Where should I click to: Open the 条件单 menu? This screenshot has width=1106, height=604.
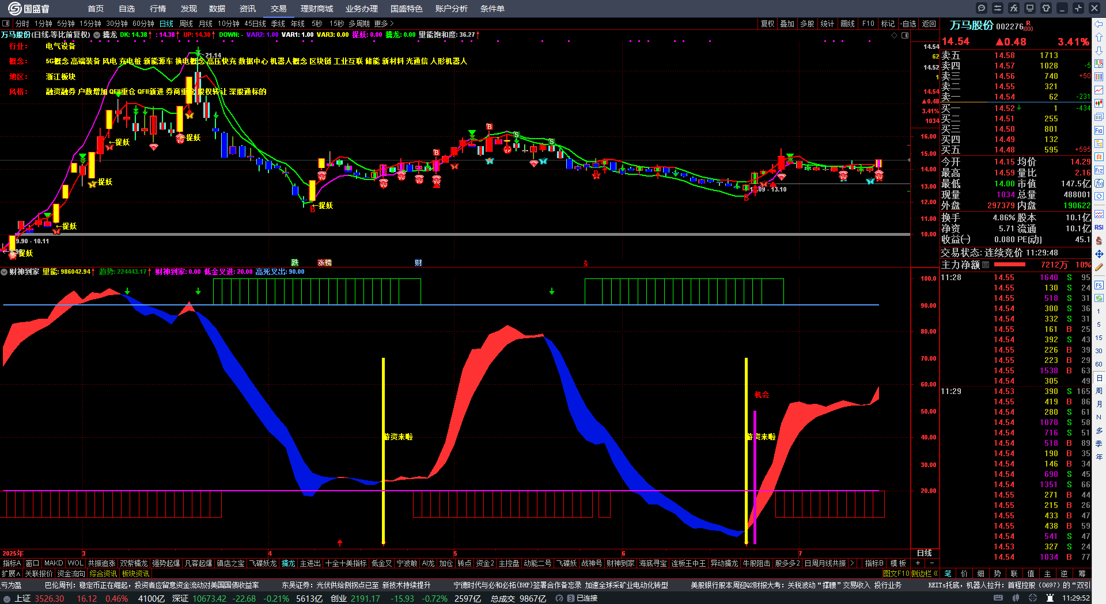coord(493,9)
